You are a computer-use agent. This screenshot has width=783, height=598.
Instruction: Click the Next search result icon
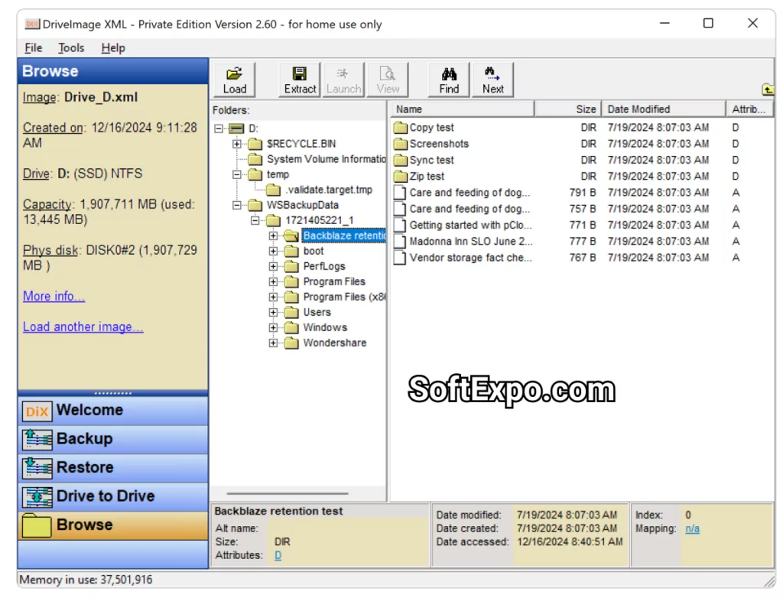click(492, 79)
